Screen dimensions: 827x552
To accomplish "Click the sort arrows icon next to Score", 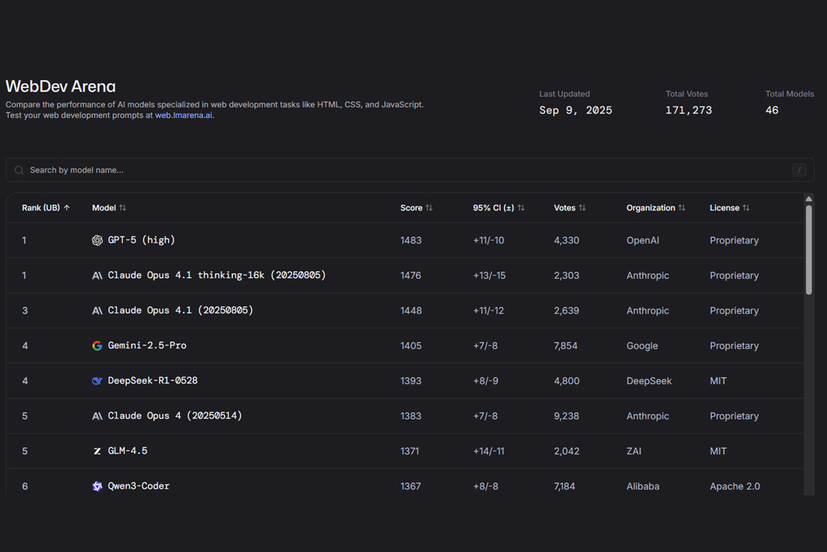I will (x=429, y=208).
